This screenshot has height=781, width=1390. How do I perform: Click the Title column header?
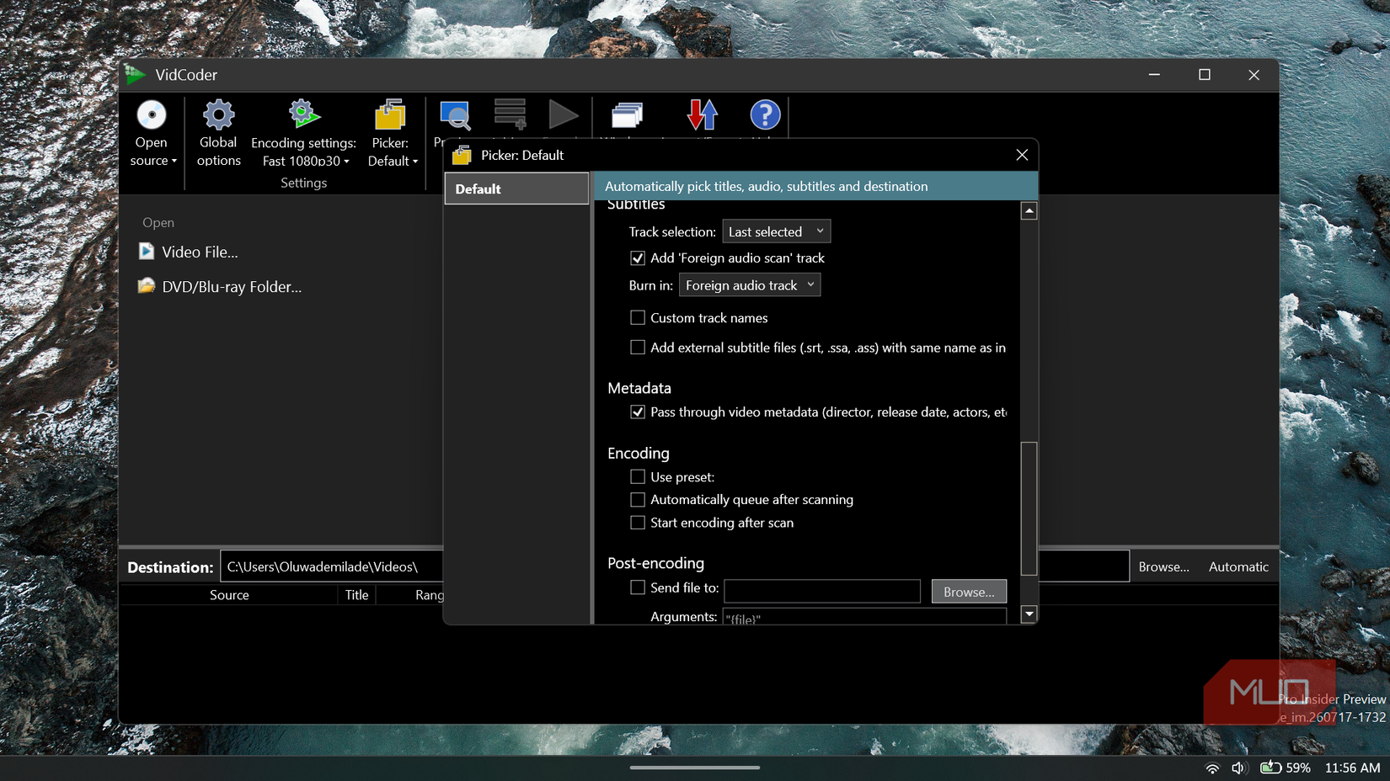(356, 595)
